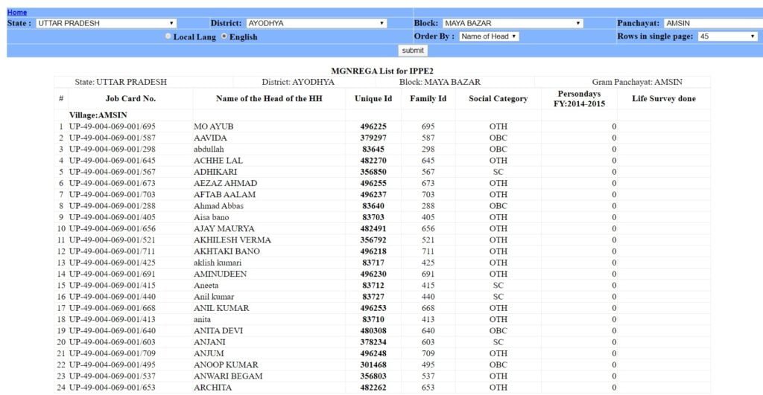
Task: Click the Village:AMSIN row label
Action: (x=98, y=115)
